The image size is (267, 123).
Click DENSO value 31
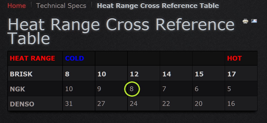click(x=69, y=104)
